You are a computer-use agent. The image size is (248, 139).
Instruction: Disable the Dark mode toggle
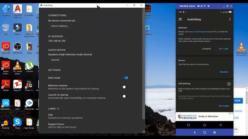(x=126, y=78)
